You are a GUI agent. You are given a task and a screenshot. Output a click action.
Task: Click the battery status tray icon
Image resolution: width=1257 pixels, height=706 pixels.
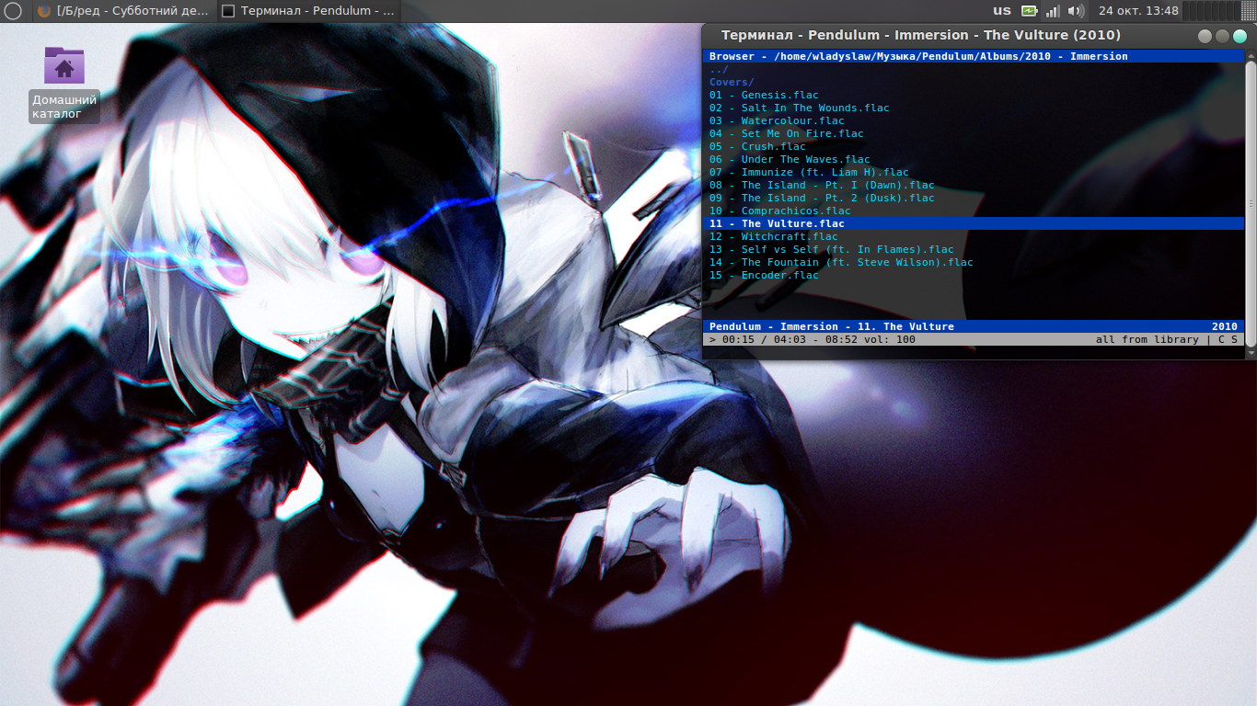pos(1029,11)
